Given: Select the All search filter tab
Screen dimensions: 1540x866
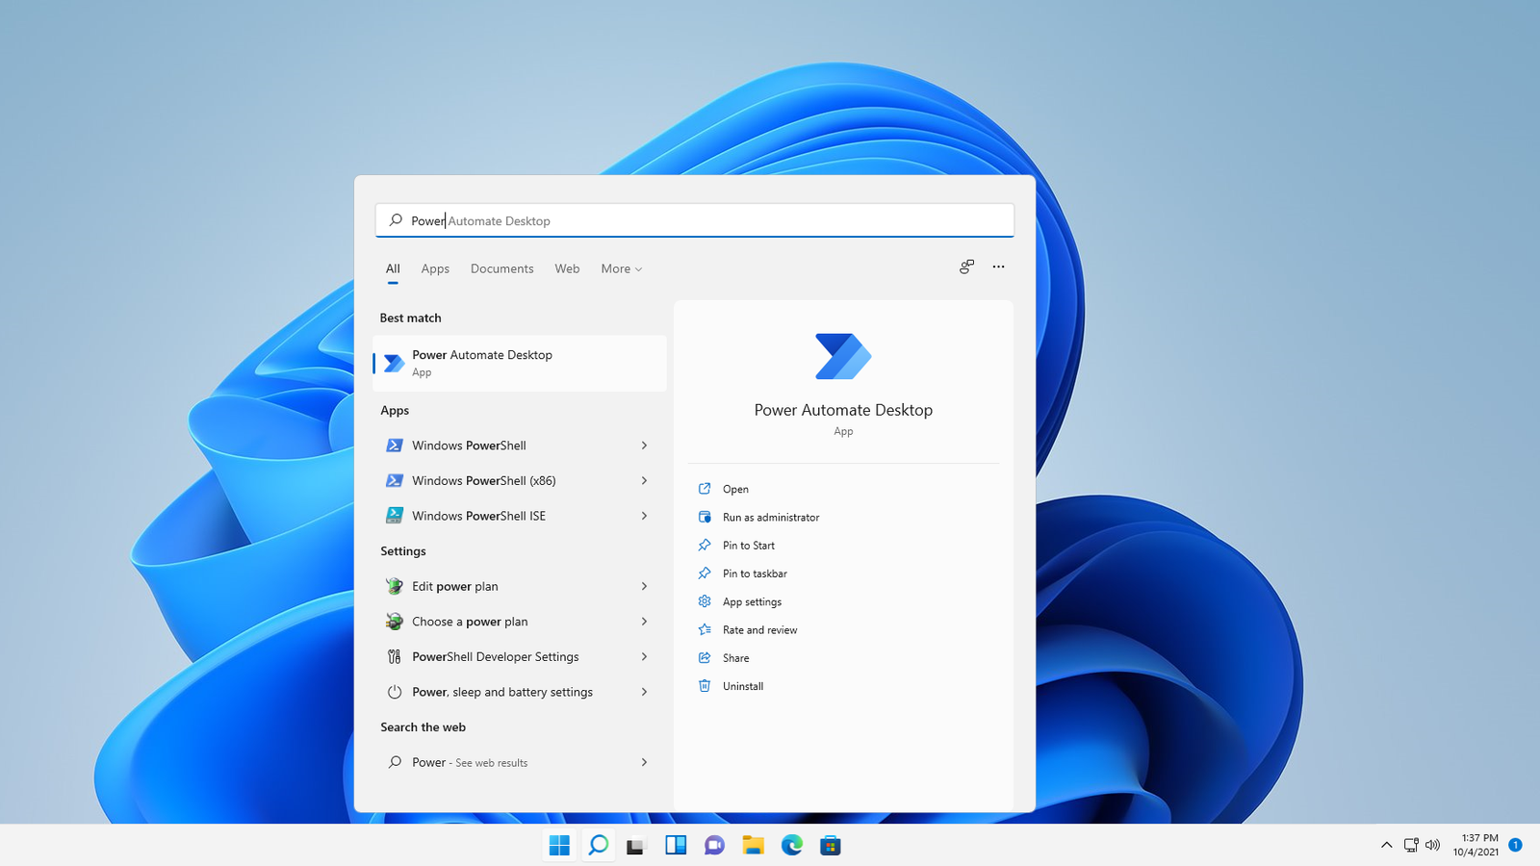Looking at the screenshot, I should (393, 268).
